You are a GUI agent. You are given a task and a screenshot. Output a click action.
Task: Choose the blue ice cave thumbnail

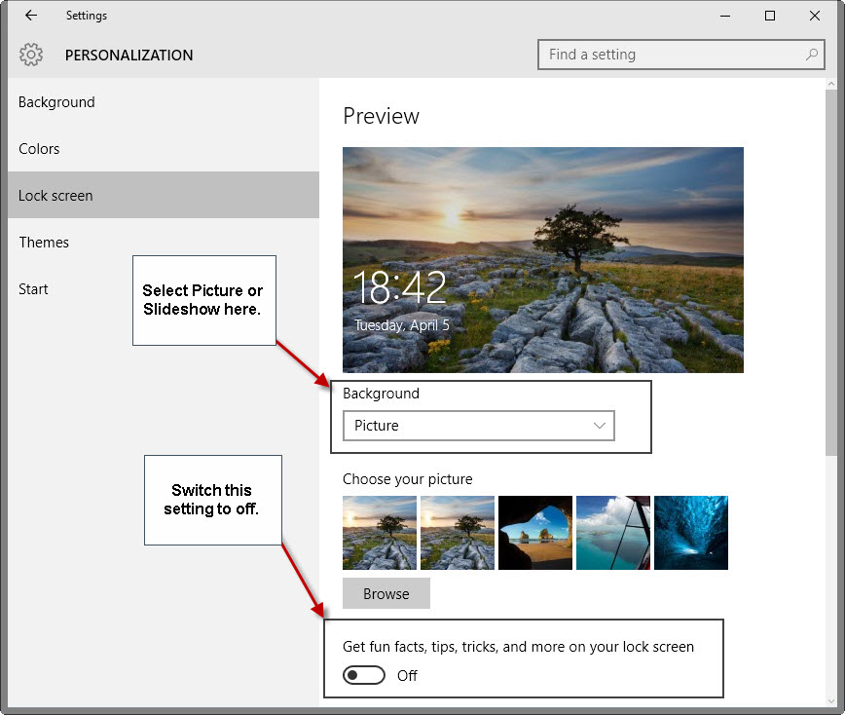(691, 533)
